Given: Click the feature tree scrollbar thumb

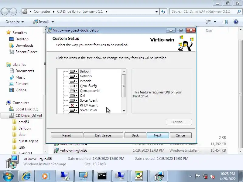Looking at the screenshot, I should point(124,86).
